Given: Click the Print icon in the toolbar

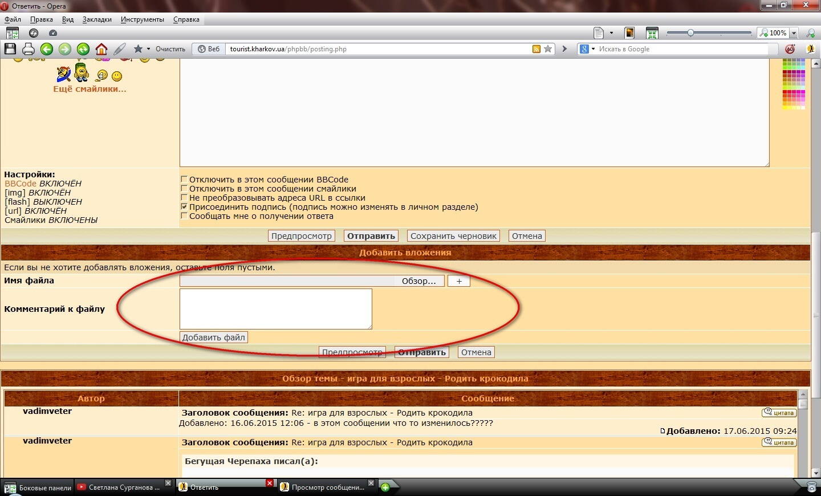Looking at the screenshot, I should [x=29, y=49].
